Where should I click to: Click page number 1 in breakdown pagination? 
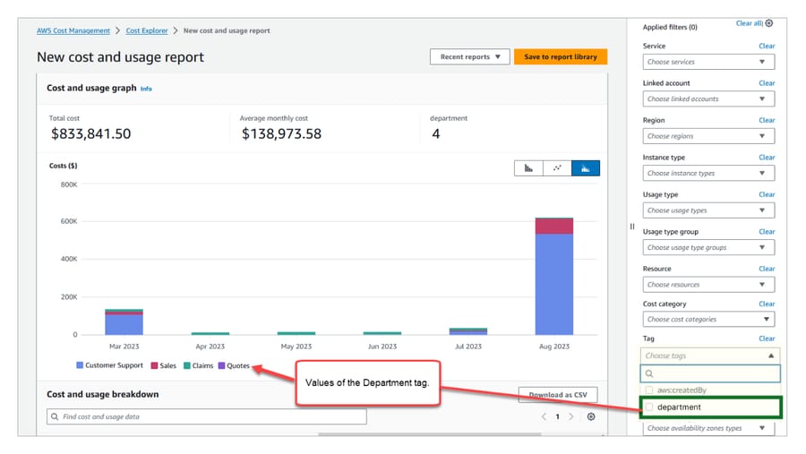tap(557, 416)
